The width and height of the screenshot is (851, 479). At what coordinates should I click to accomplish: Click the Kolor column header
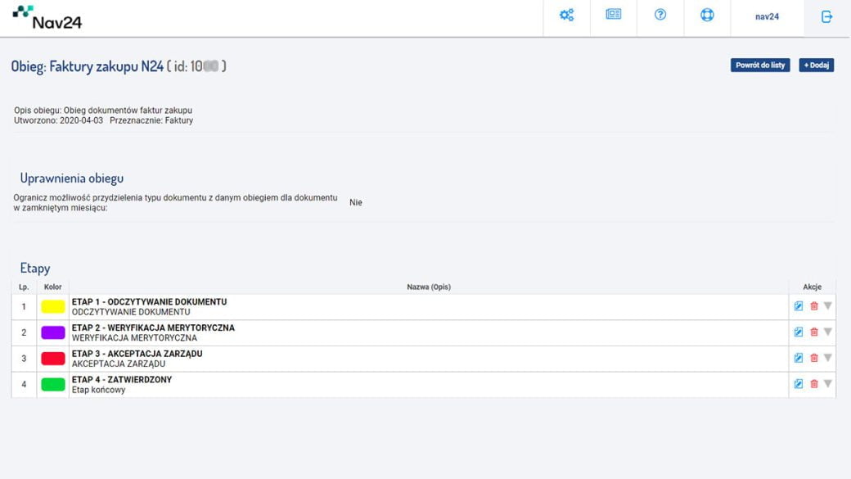click(52, 287)
